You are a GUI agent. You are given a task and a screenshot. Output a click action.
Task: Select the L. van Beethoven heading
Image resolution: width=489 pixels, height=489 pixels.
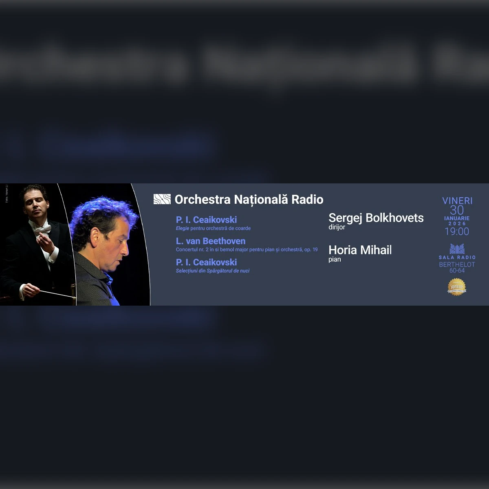[x=211, y=241]
